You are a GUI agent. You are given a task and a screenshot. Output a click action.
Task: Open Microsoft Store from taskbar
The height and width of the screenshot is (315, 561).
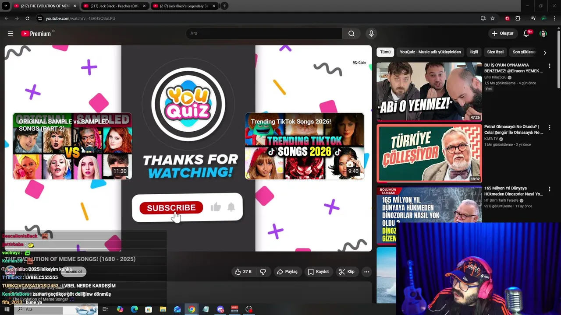tap(149, 309)
